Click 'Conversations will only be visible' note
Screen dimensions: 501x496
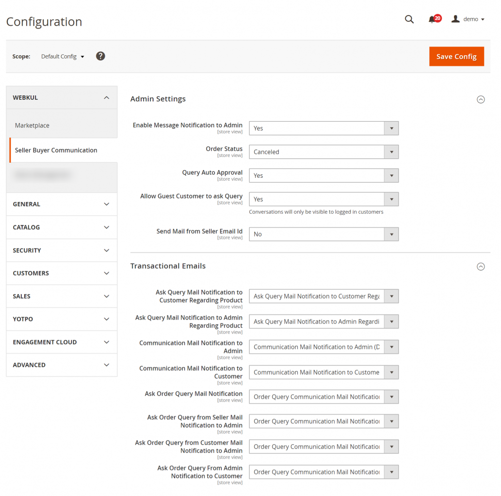click(x=316, y=212)
